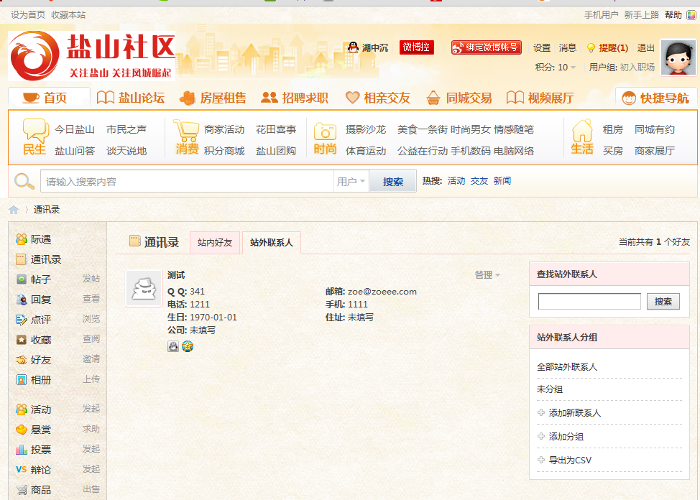
Task: Select the 帖子 posts icon in sidebar
Action: pos(22,280)
